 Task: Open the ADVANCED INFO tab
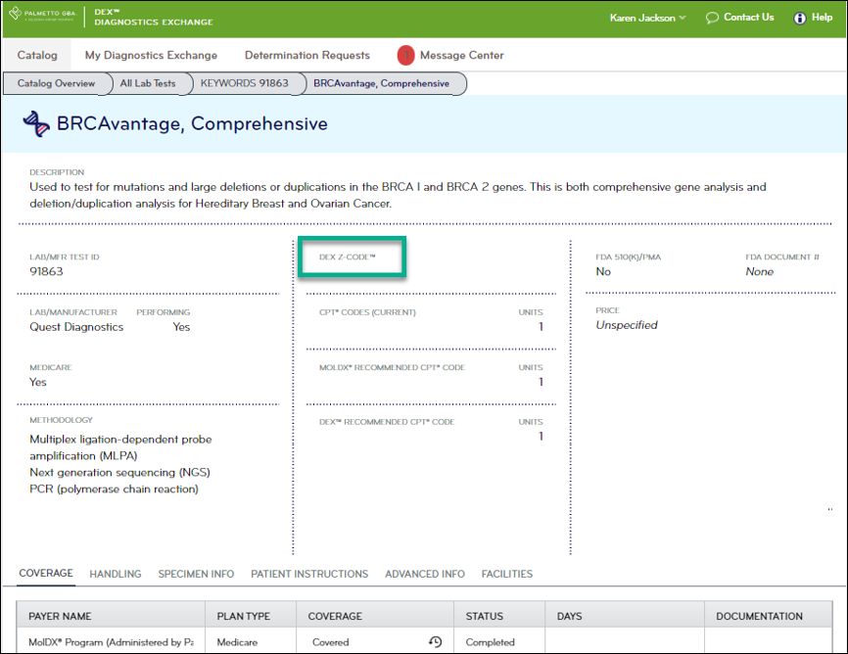click(x=425, y=574)
